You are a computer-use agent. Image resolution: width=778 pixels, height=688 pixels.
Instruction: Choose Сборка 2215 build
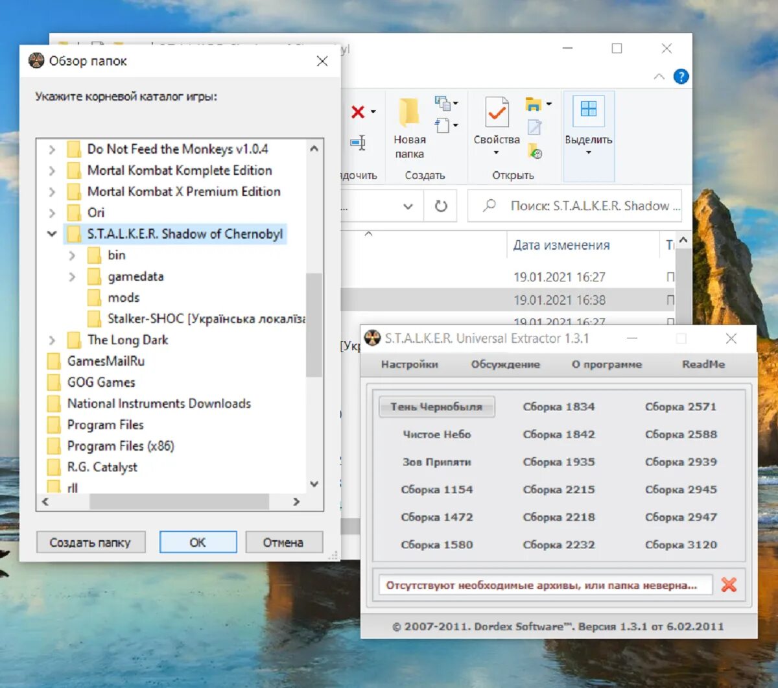pos(559,490)
